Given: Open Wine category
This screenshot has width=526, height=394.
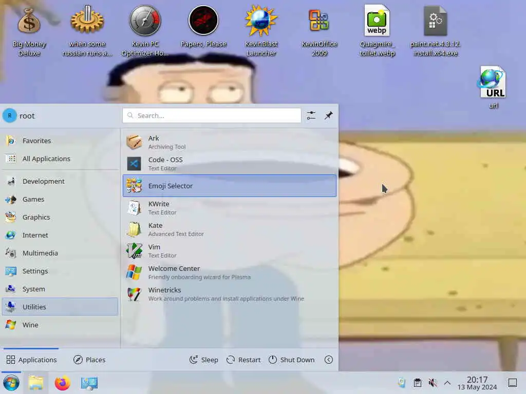Looking at the screenshot, I should click(x=60, y=325).
